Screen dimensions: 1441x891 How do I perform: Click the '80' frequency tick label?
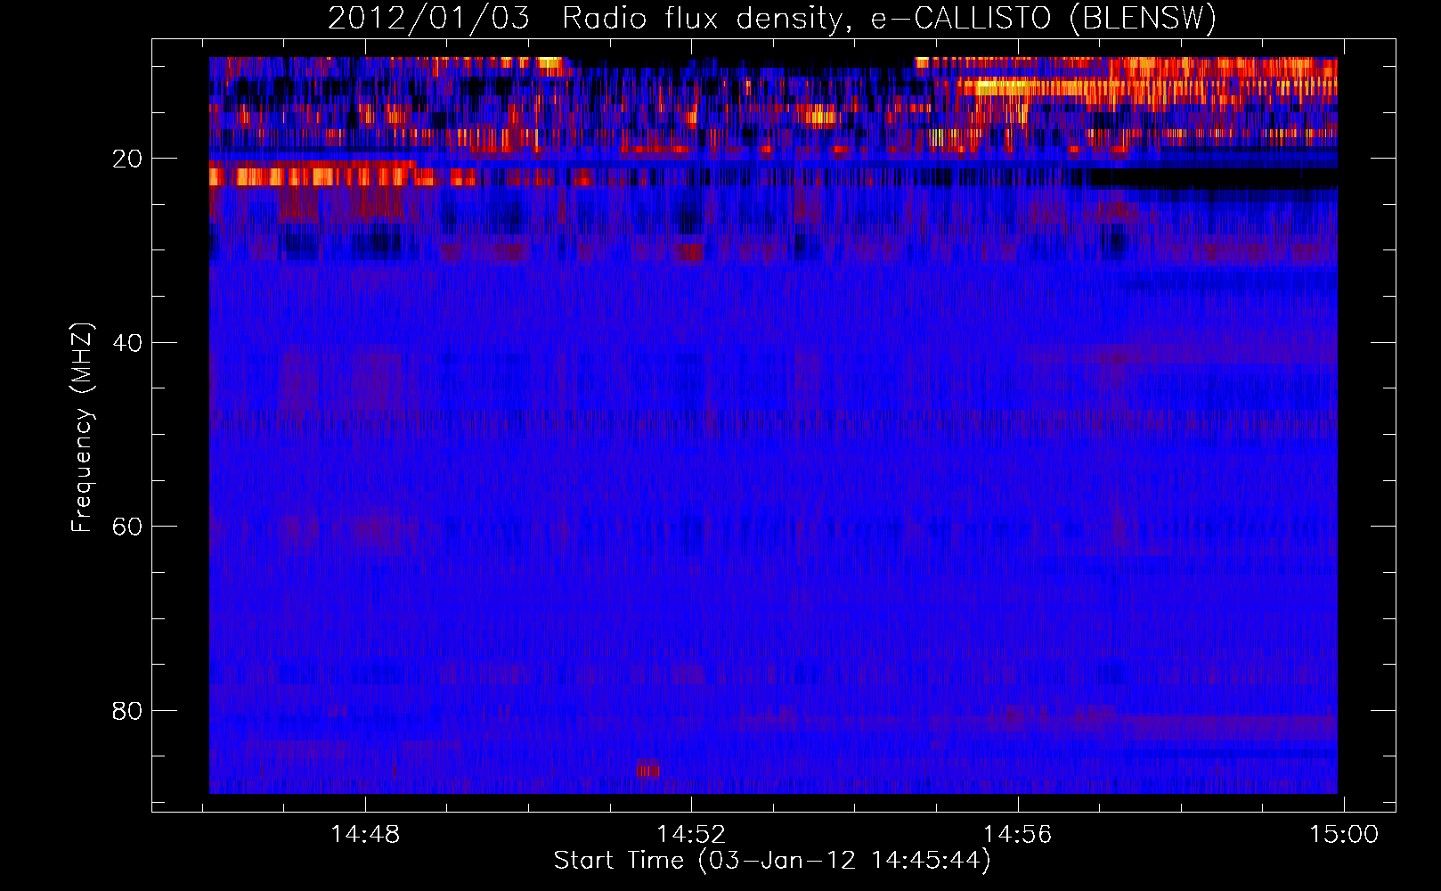[x=127, y=711]
